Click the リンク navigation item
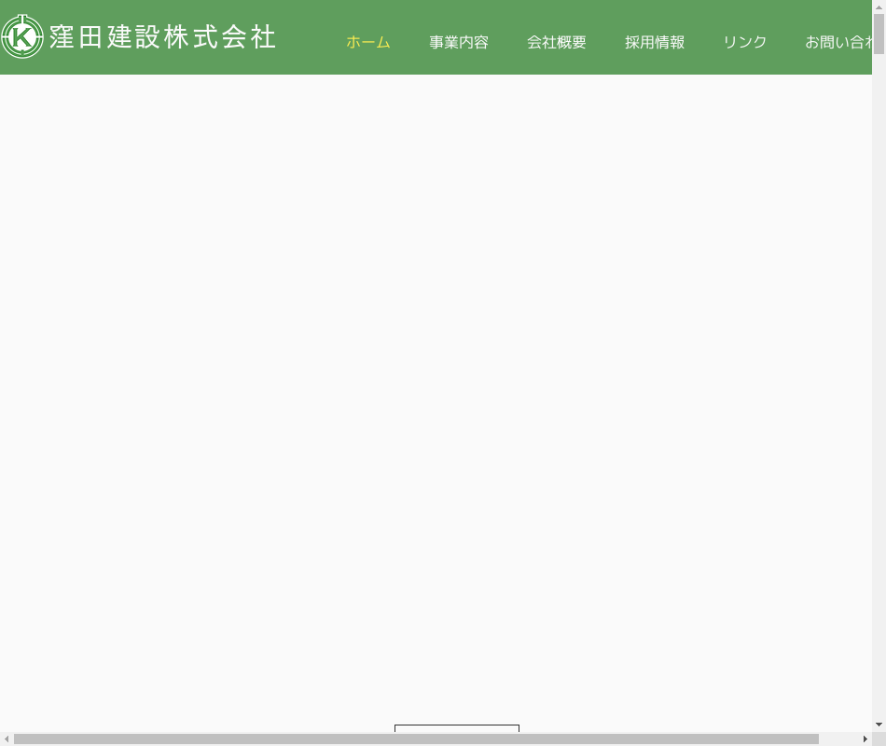The width and height of the screenshot is (886, 746). (x=744, y=43)
